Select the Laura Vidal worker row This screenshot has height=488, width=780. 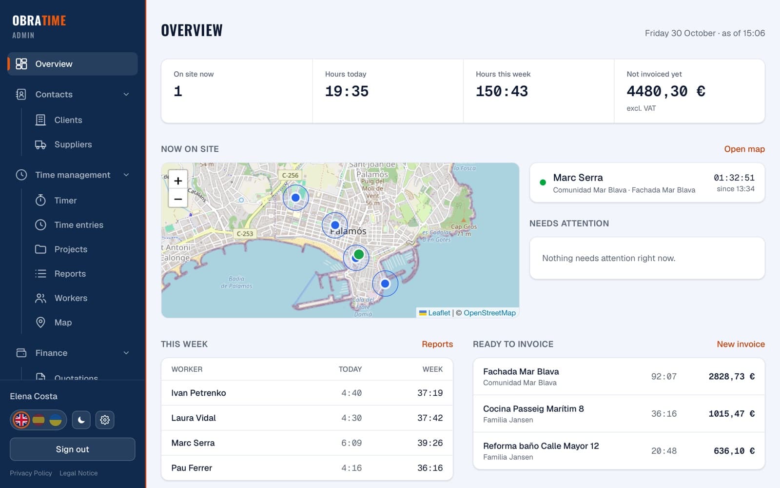click(x=307, y=418)
